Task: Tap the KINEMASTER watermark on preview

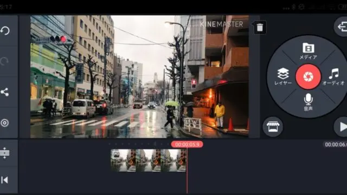Action: (x=221, y=24)
